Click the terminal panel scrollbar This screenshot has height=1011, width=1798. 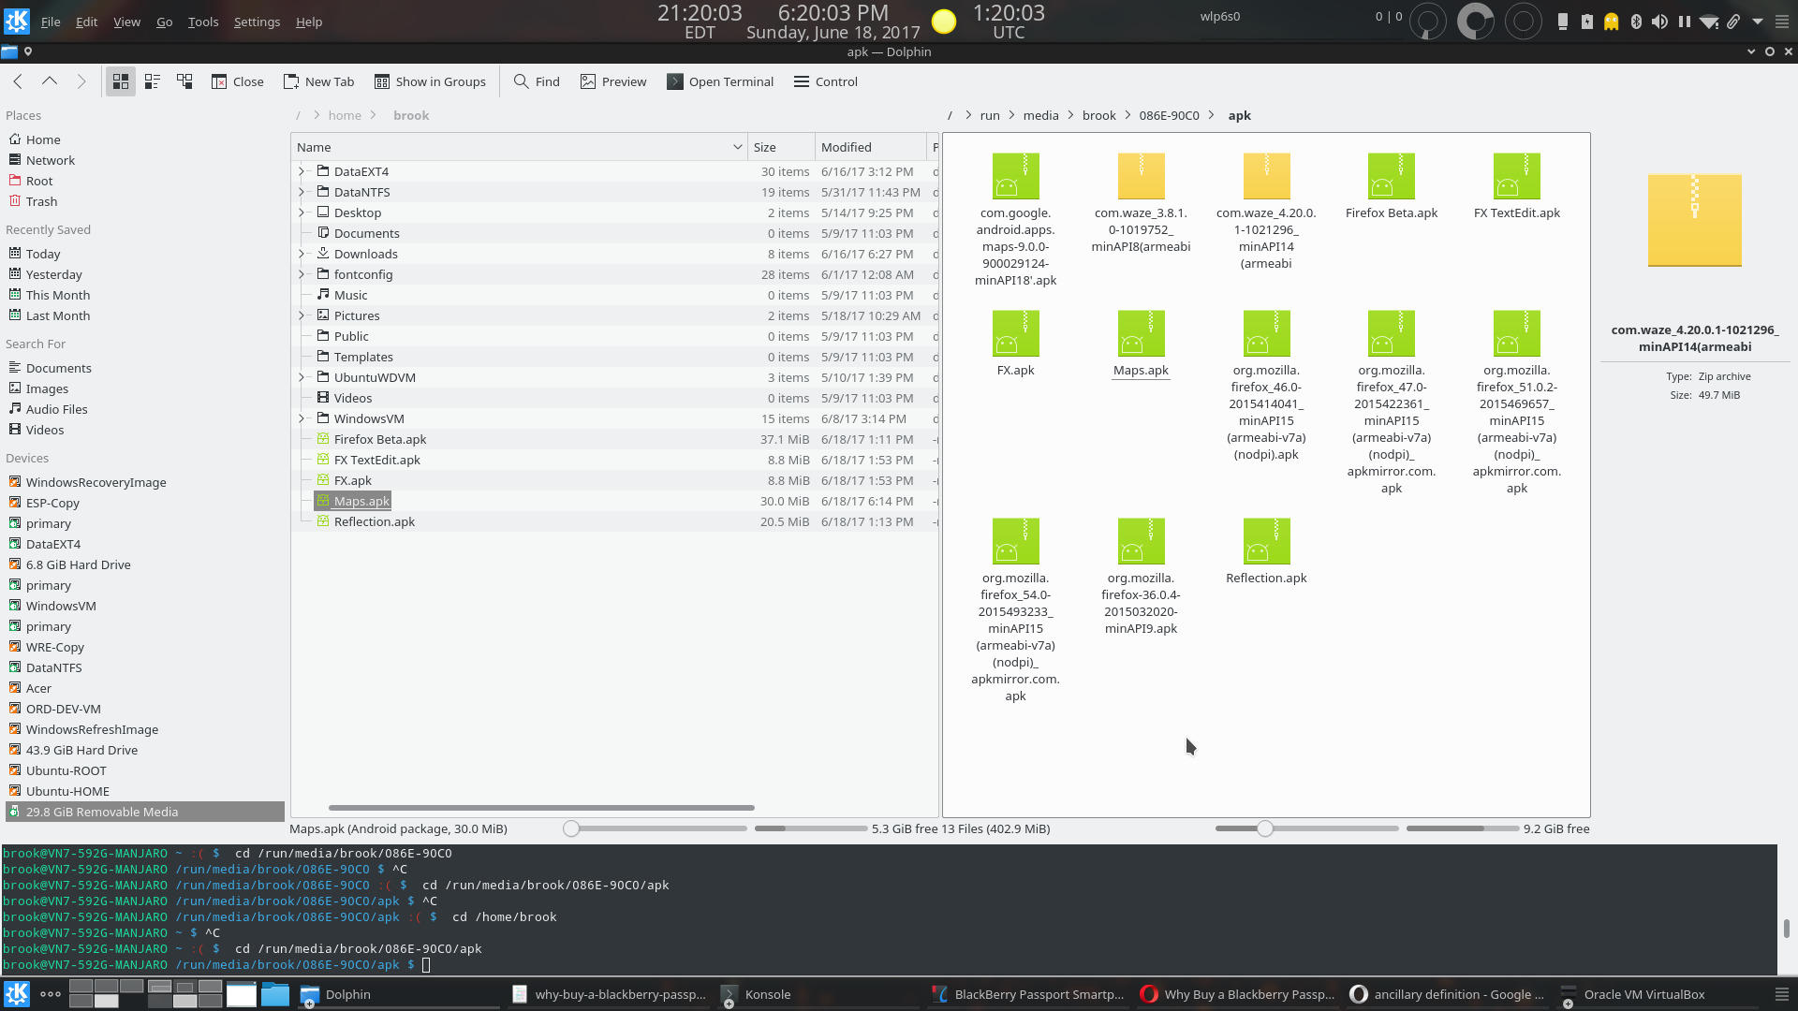pyautogui.click(x=1787, y=928)
